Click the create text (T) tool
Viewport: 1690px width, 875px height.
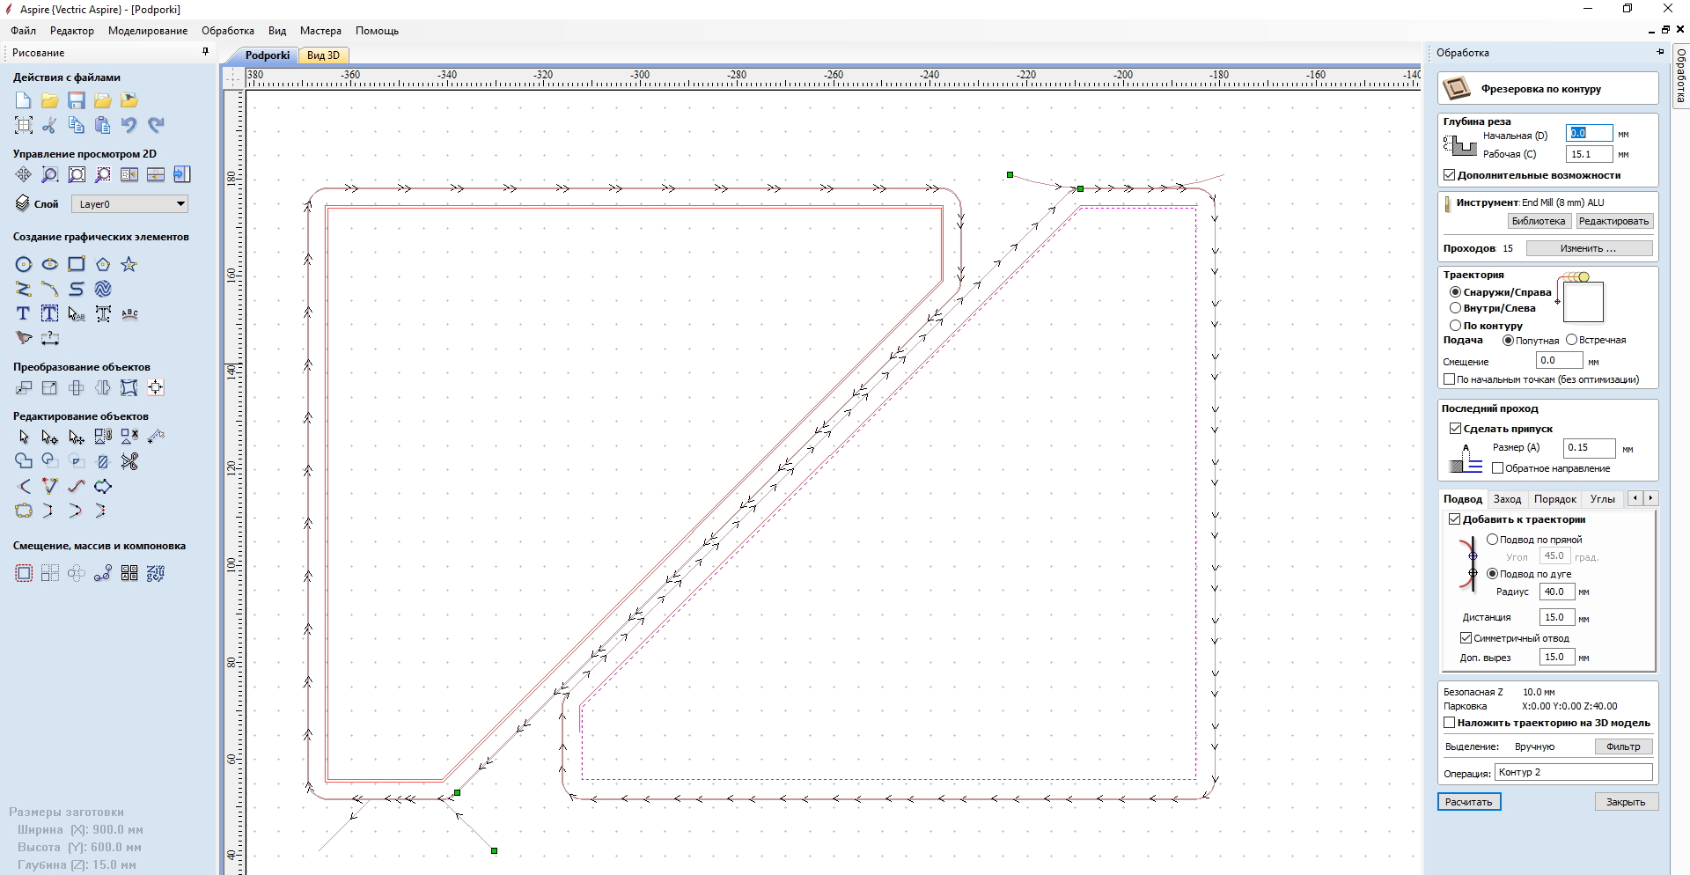(24, 313)
